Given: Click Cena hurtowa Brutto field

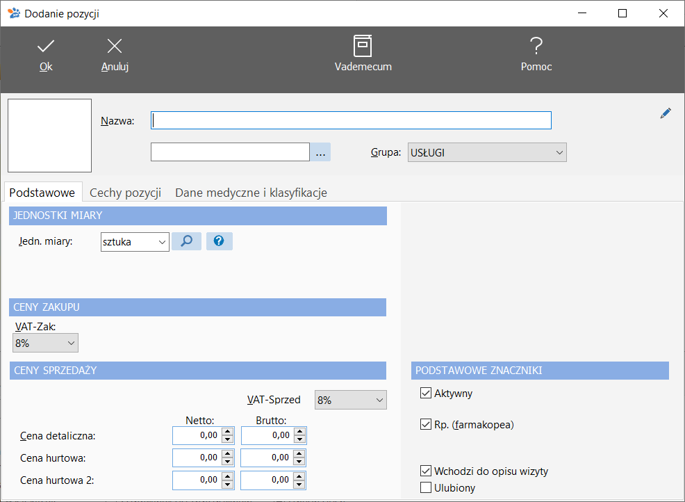Looking at the screenshot, I should coord(267,458).
